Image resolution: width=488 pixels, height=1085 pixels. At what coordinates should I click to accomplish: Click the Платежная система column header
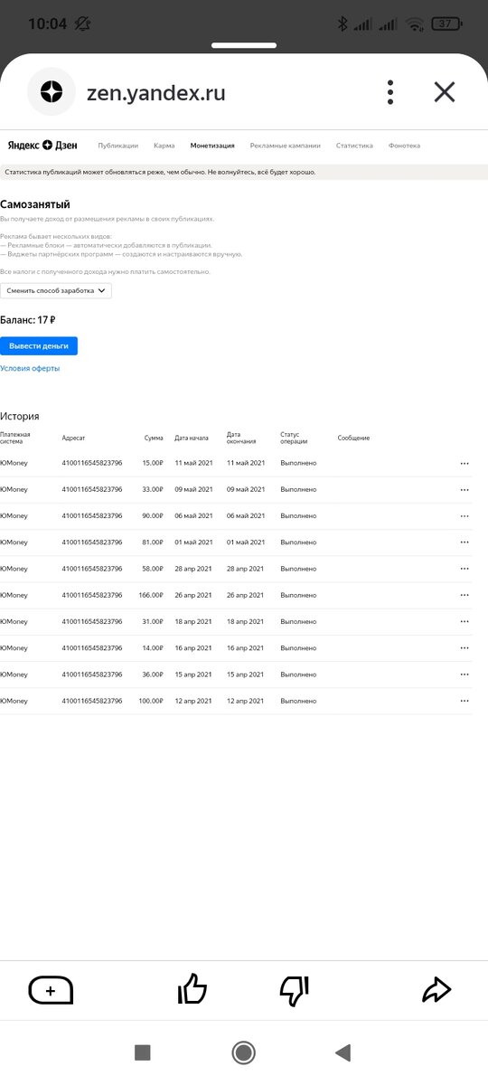click(x=15, y=438)
